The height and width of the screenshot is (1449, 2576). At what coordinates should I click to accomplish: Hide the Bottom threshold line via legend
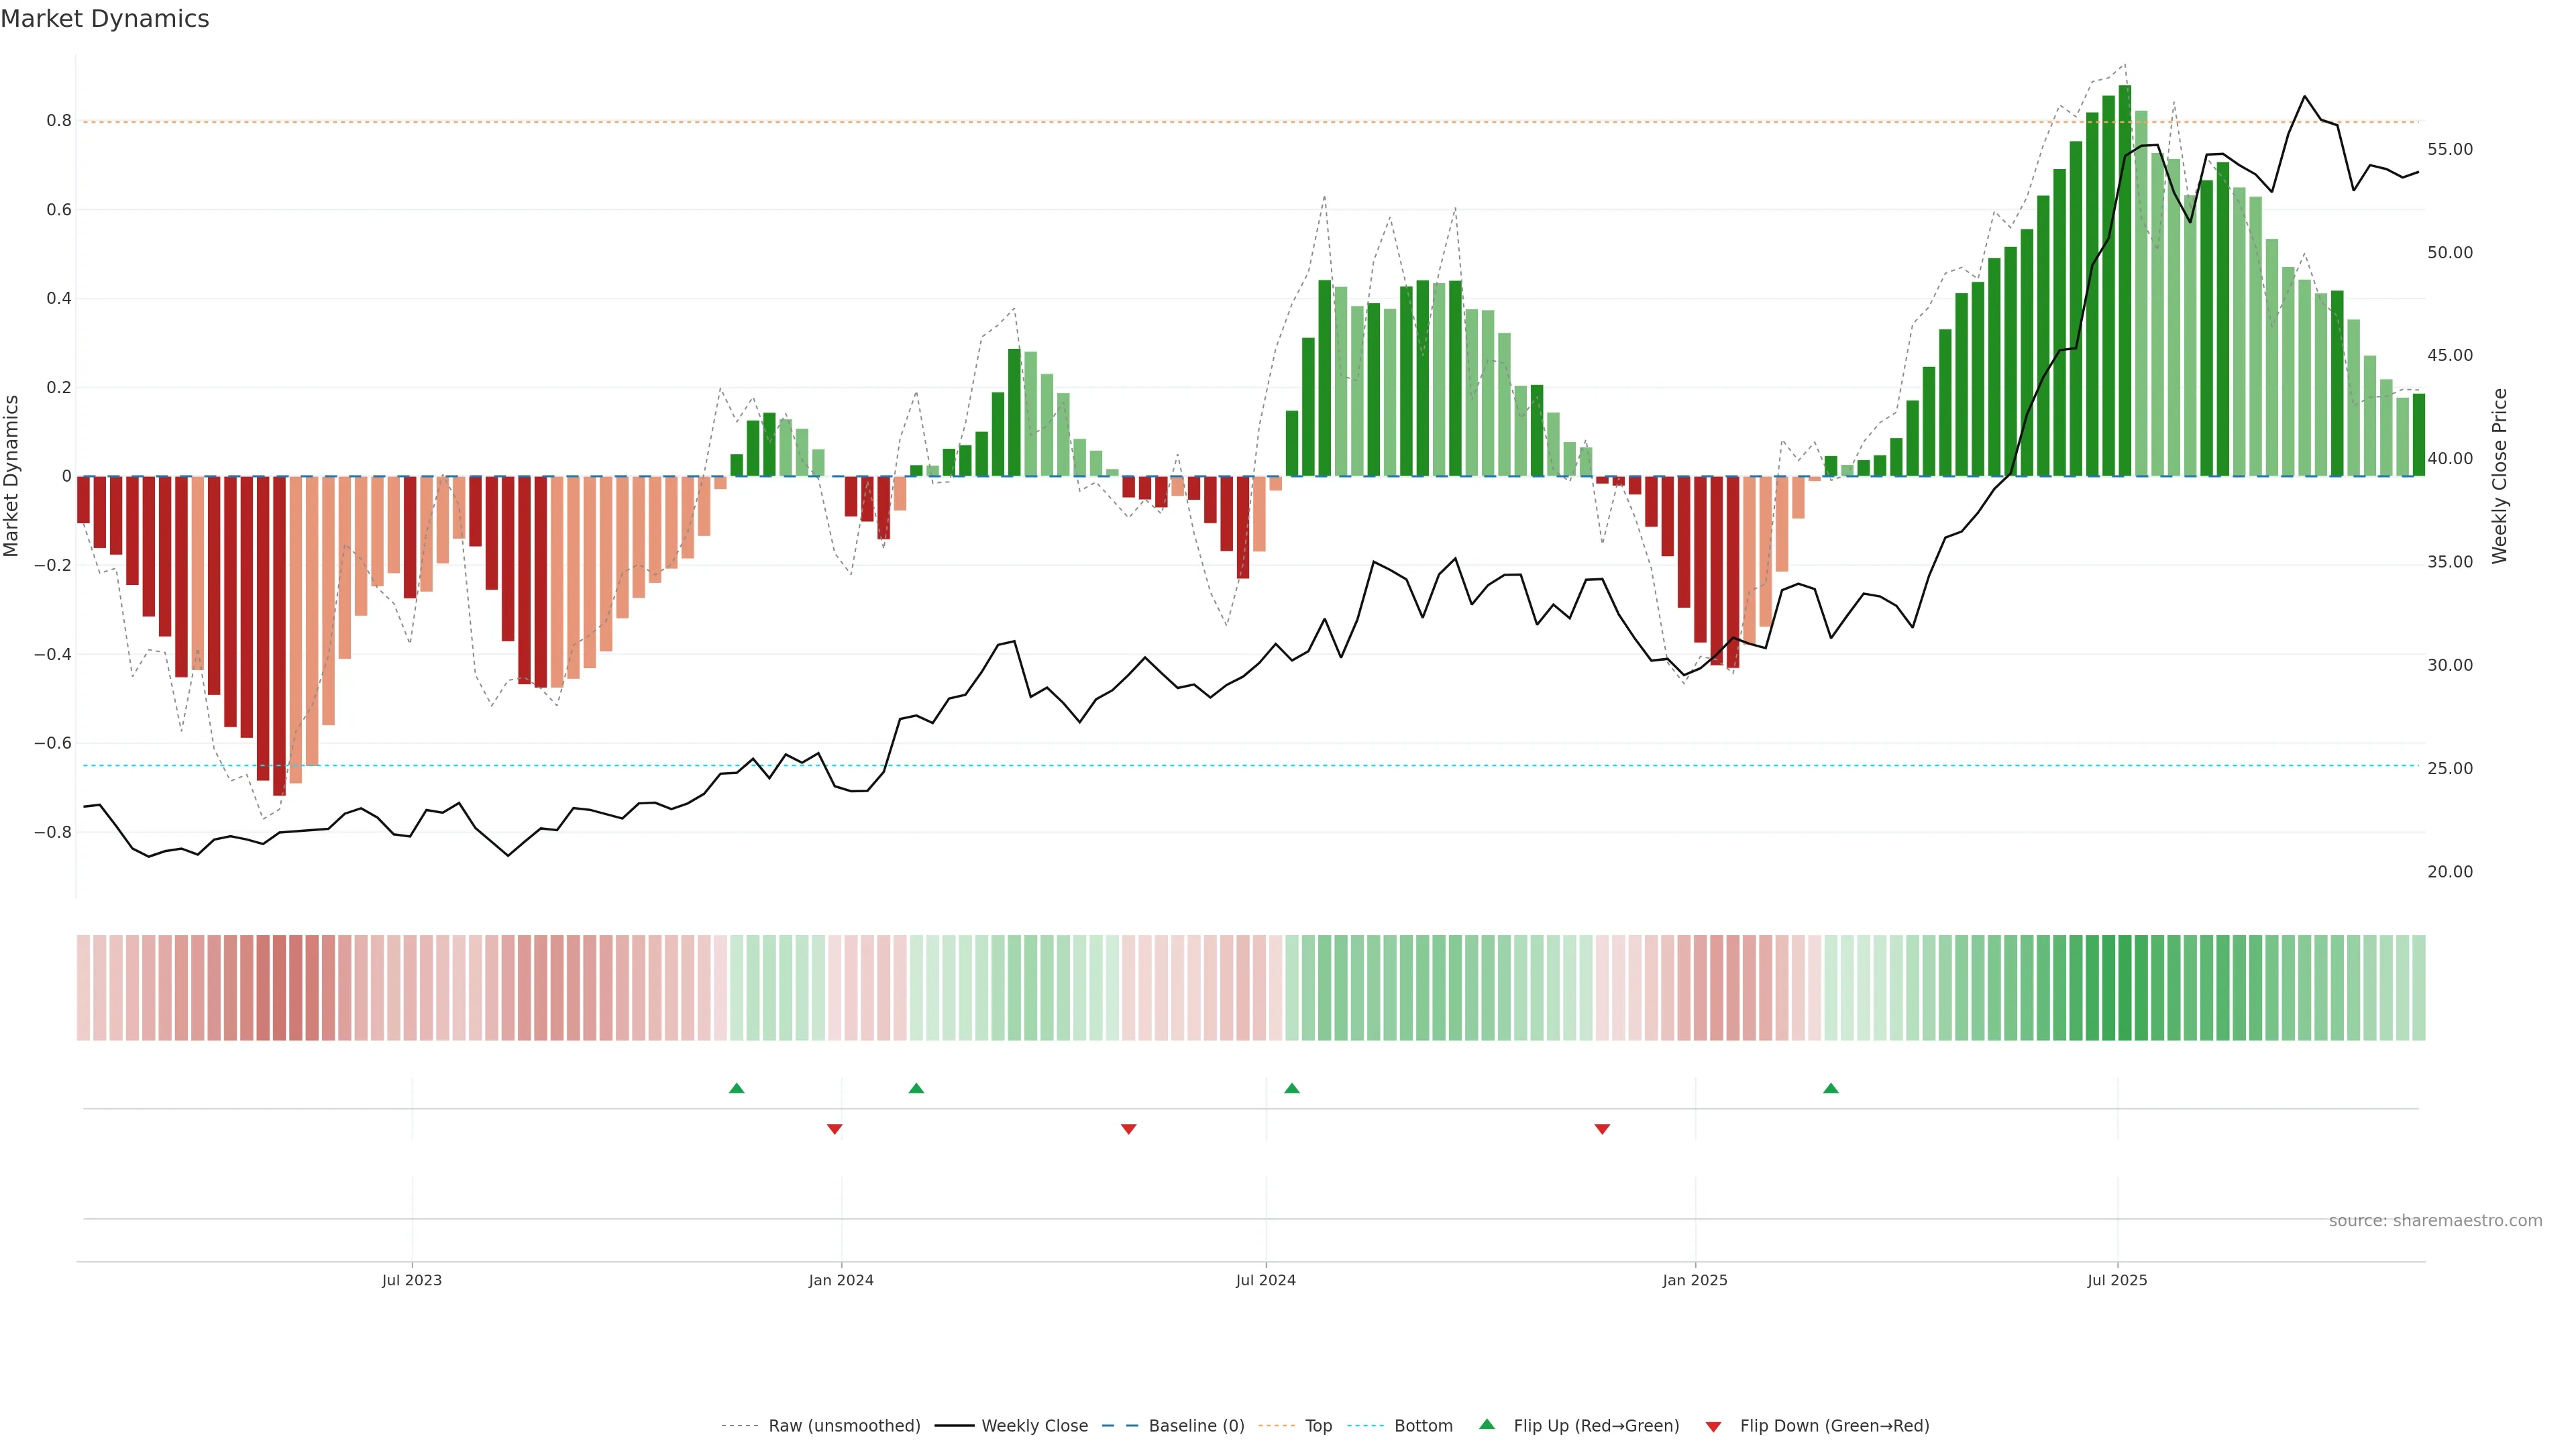pos(1423,1426)
